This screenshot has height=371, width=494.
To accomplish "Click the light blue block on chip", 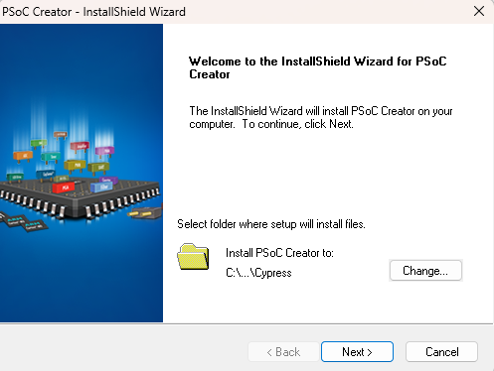I will click(102, 187).
